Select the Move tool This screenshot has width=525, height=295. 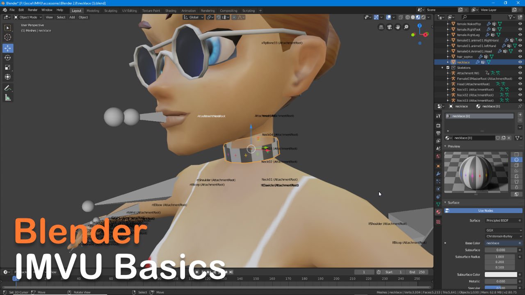[x=8, y=48]
